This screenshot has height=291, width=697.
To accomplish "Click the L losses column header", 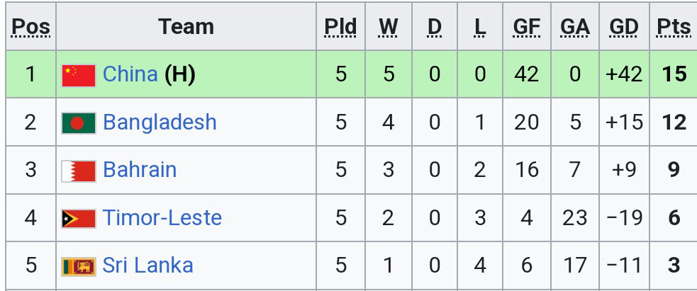I will (x=480, y=27).
